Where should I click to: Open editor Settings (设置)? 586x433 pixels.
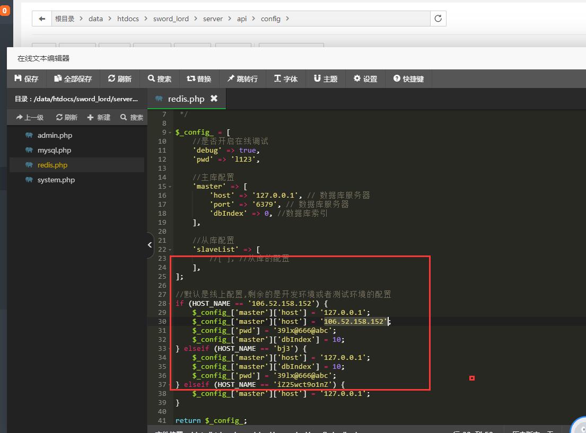[365, 79]
